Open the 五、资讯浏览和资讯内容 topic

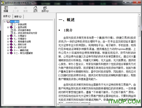click(25, 33)
